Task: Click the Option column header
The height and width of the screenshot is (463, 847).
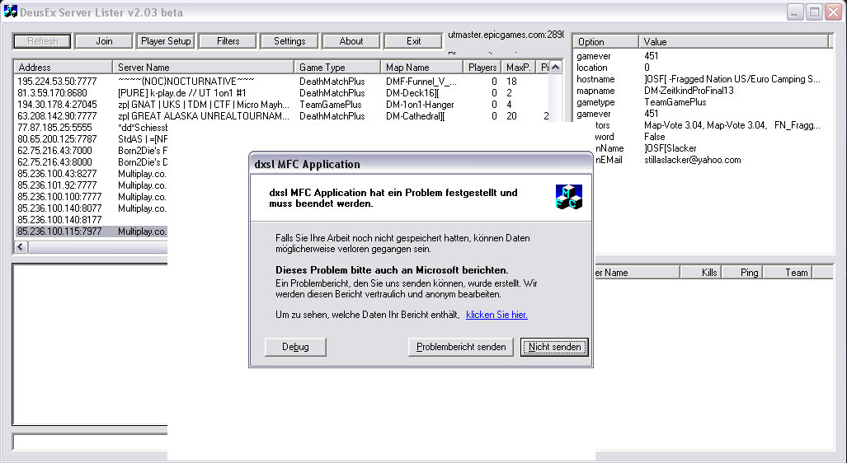Action: [606, 41]
